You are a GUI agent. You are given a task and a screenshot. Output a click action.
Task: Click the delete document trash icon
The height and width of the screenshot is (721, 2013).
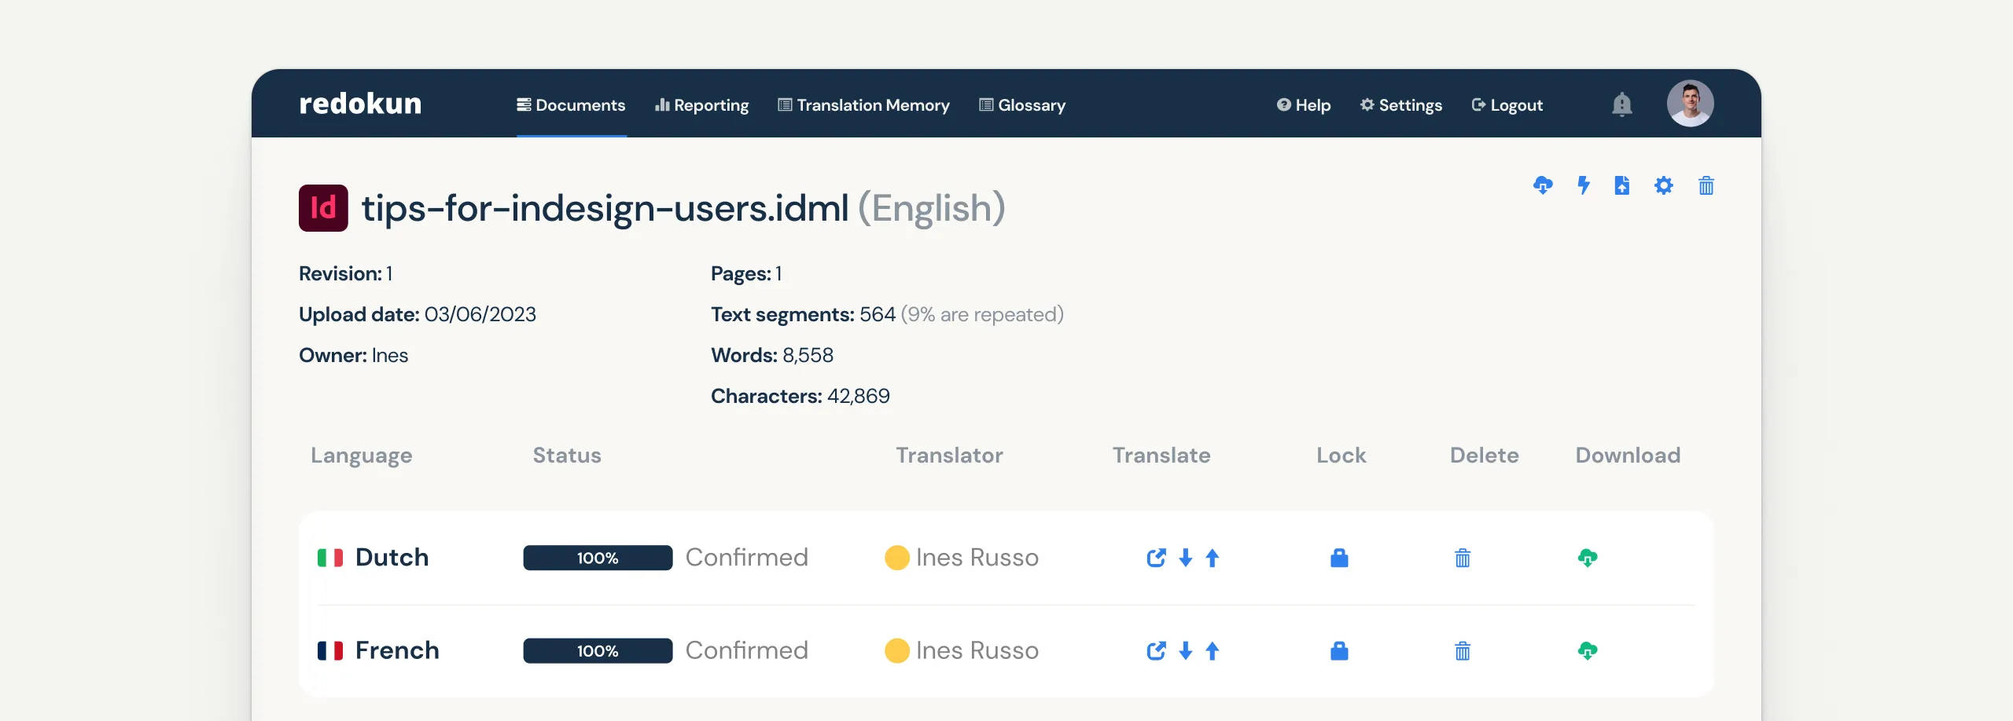(x=1705, y=185)
